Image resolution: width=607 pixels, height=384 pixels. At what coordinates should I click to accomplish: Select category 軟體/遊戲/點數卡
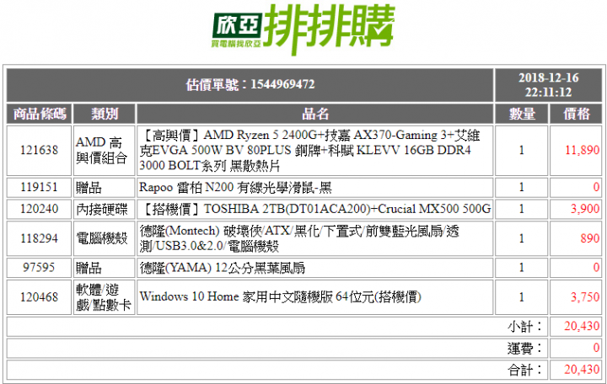103,297
